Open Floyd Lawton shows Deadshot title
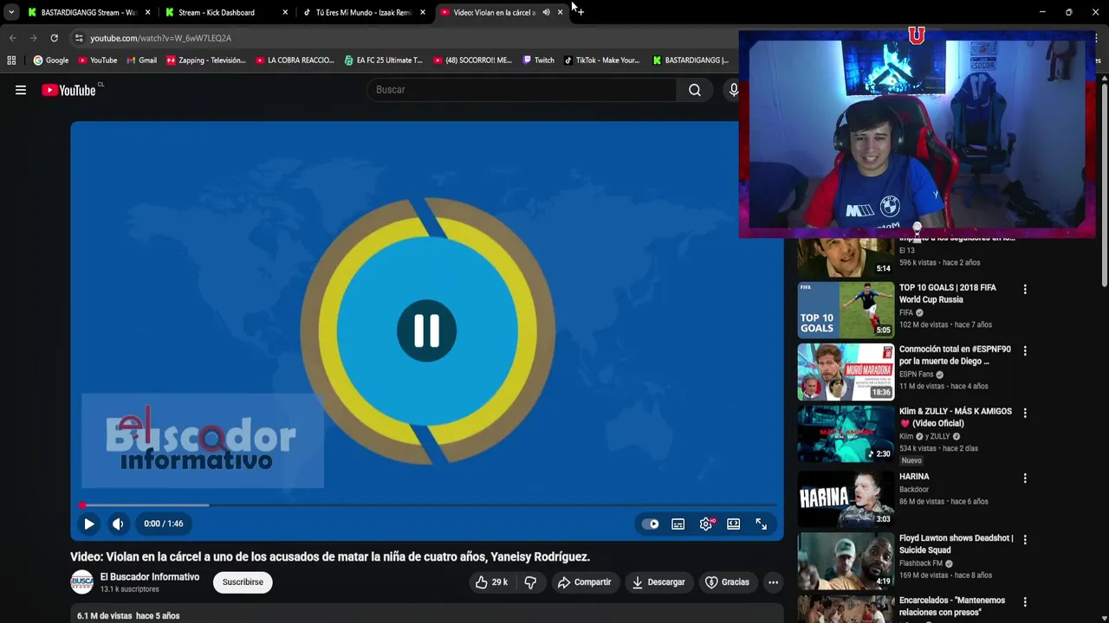This screenshot has height=623, width=1109. point(956,544)
